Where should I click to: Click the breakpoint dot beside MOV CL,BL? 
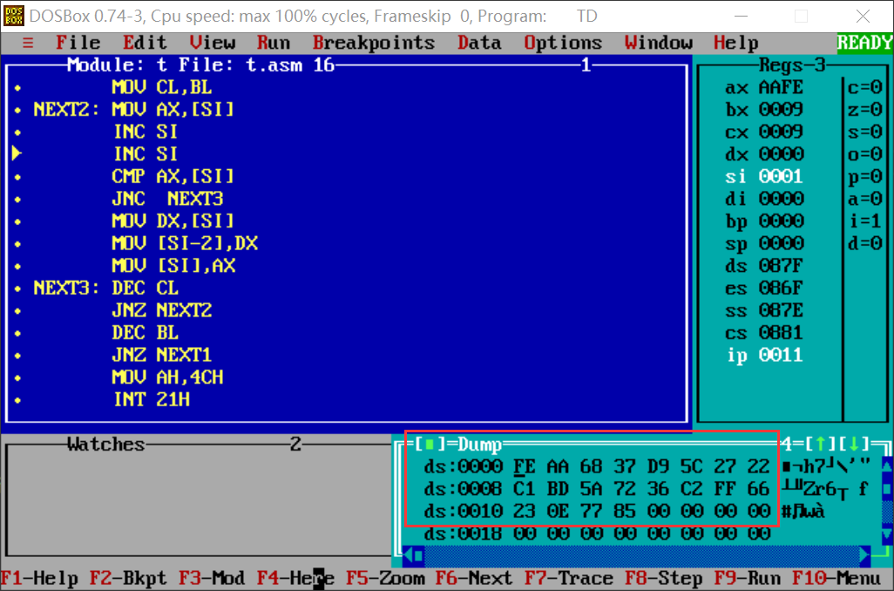click(x=17, y=88)
